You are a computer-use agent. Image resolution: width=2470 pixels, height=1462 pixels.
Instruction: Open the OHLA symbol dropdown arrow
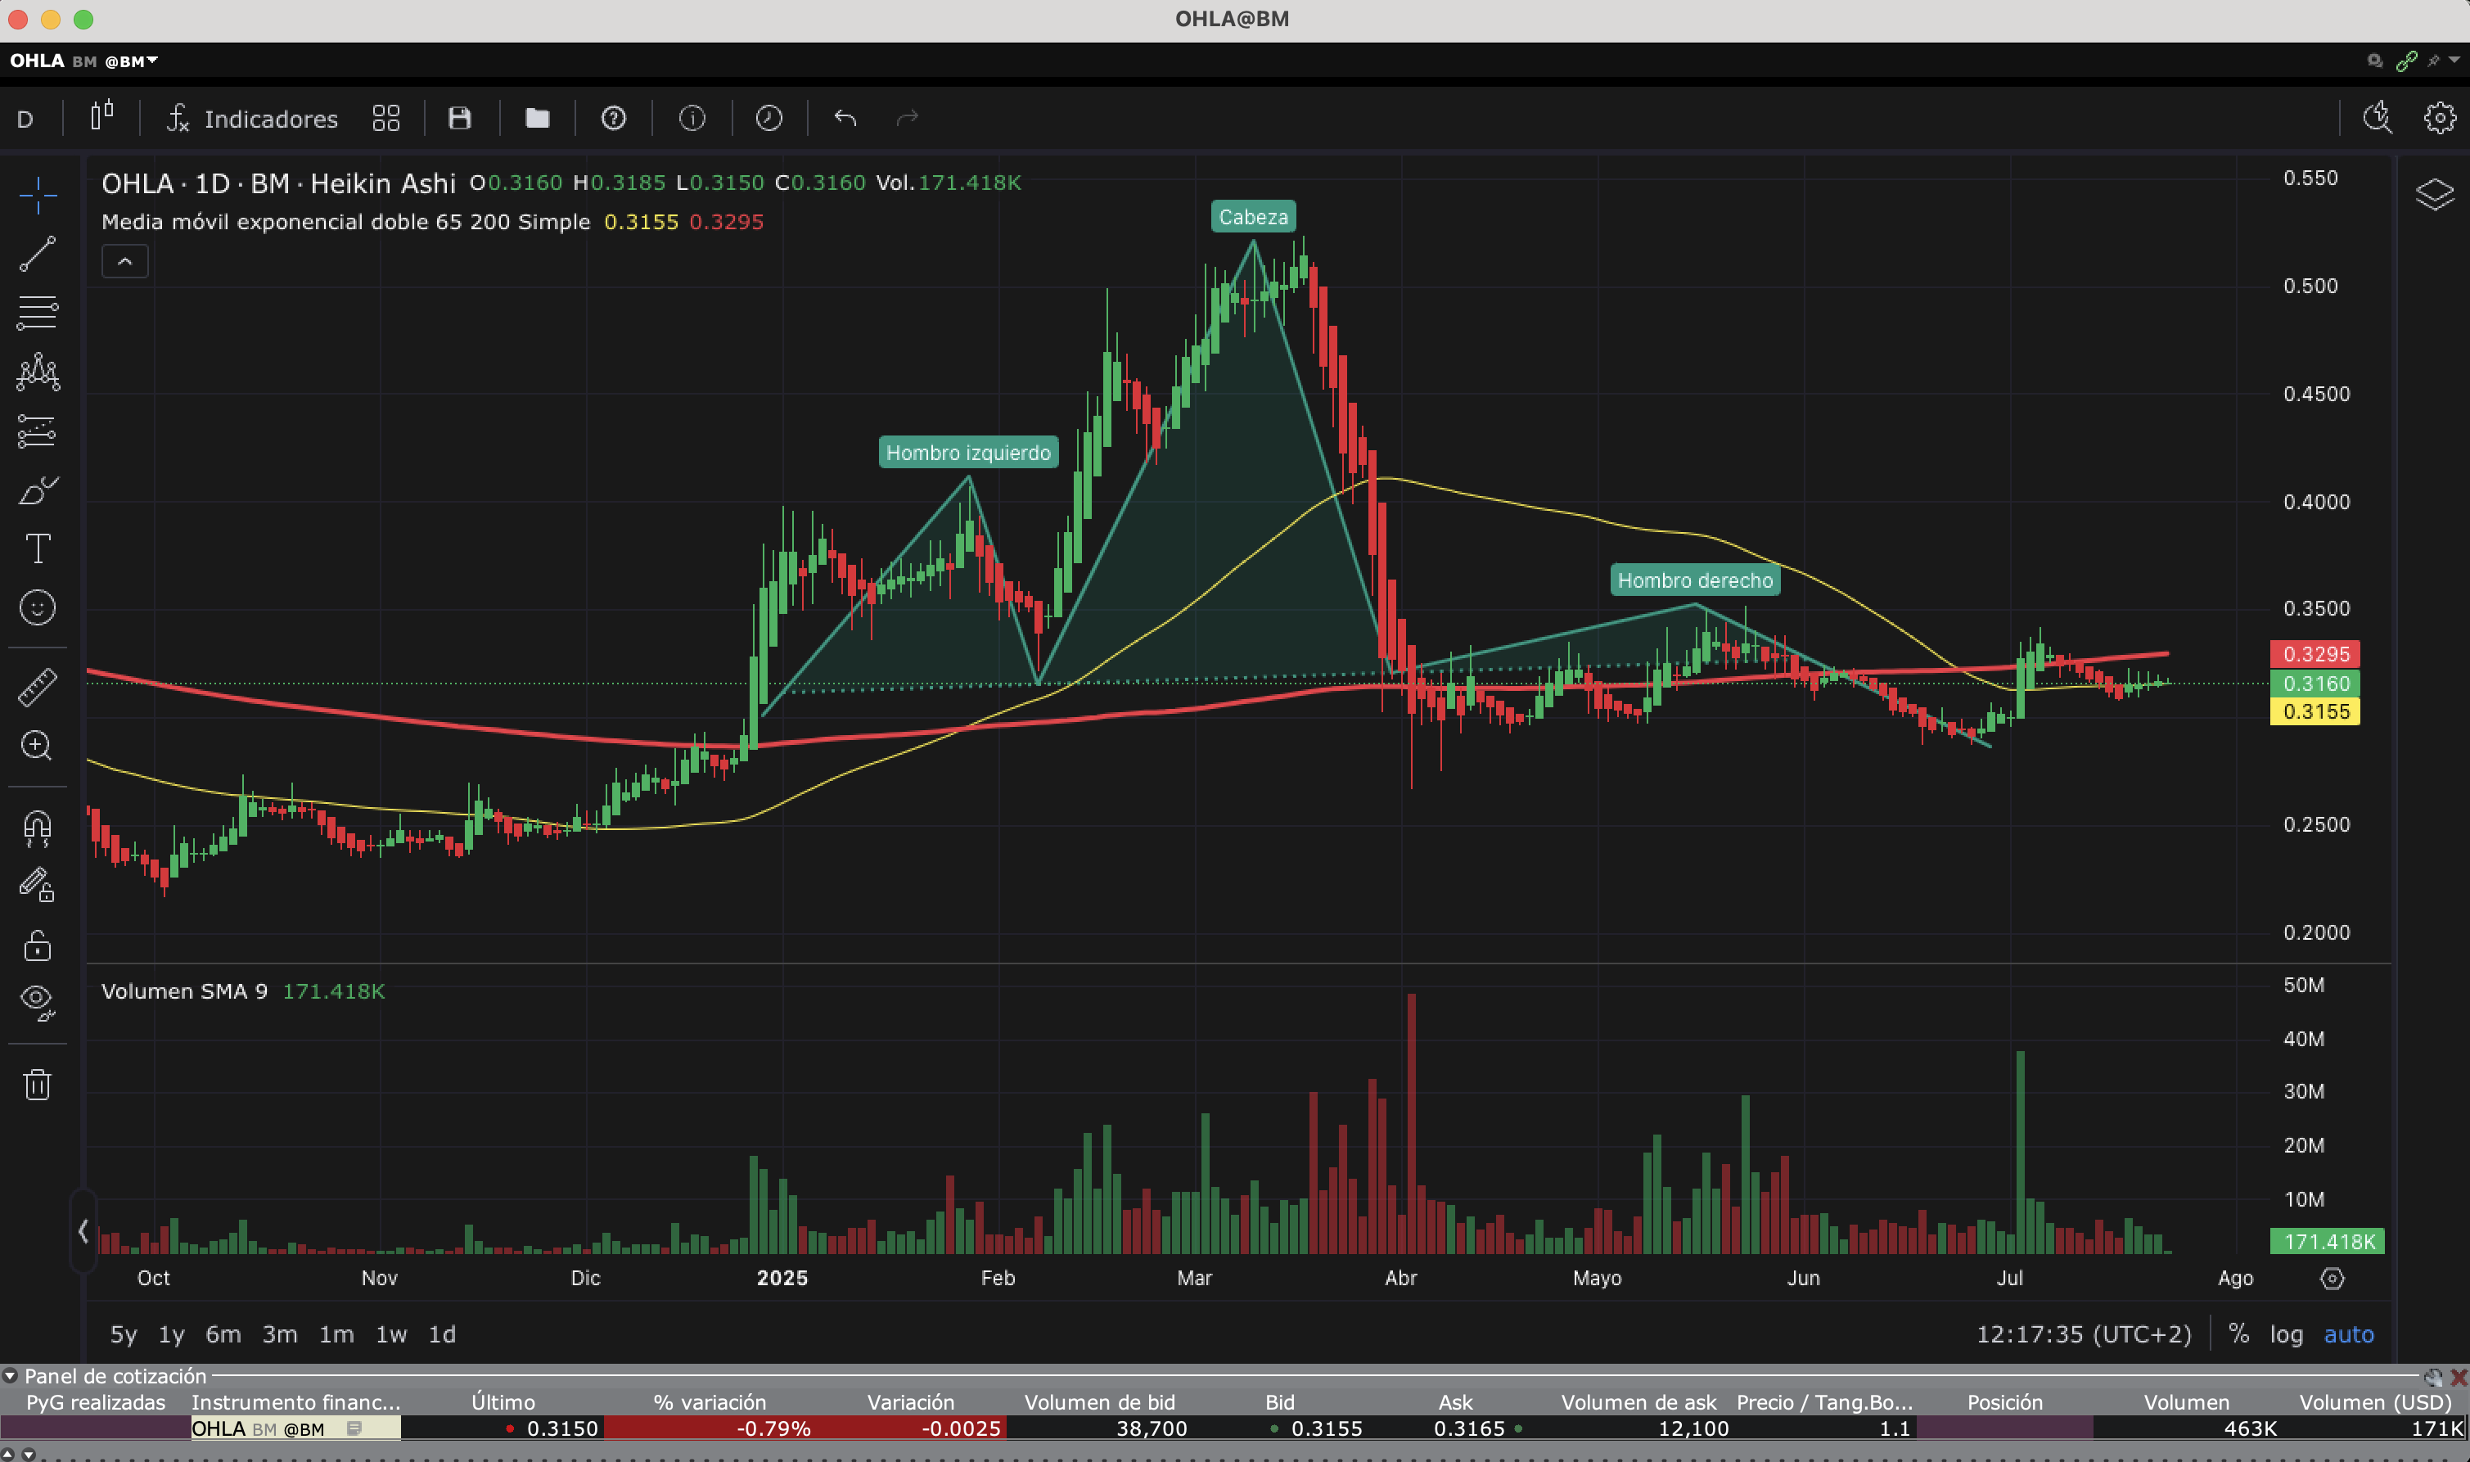point(153,60)
